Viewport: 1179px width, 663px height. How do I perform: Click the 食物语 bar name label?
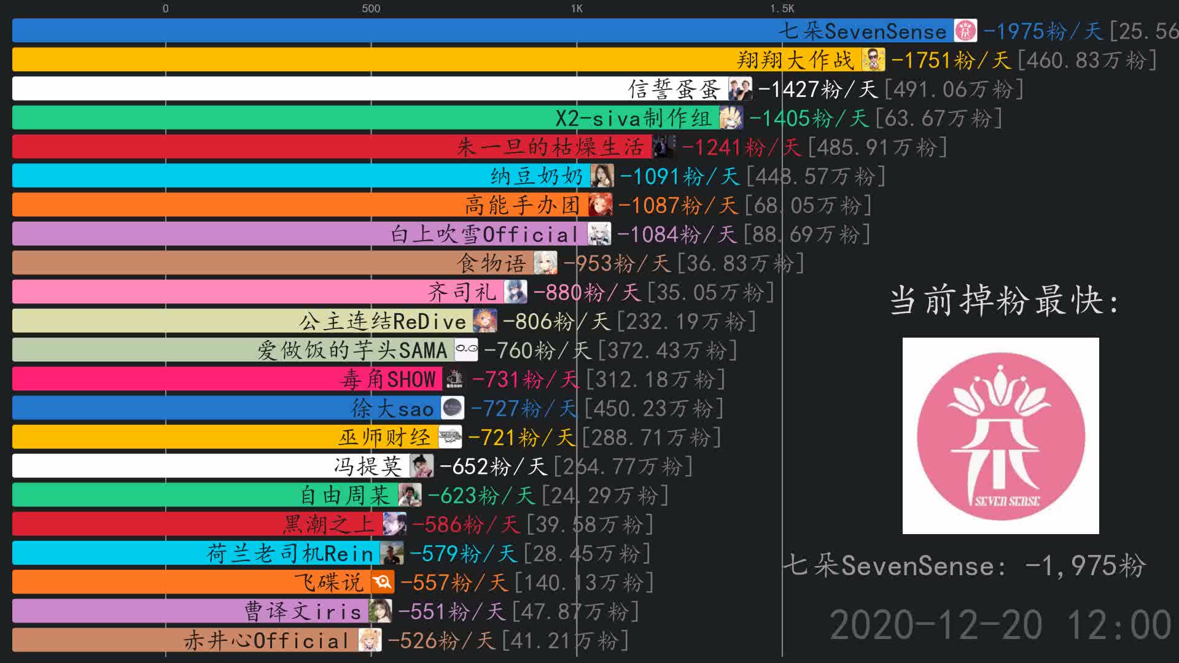pyautogui.click(x=492, y=263)
